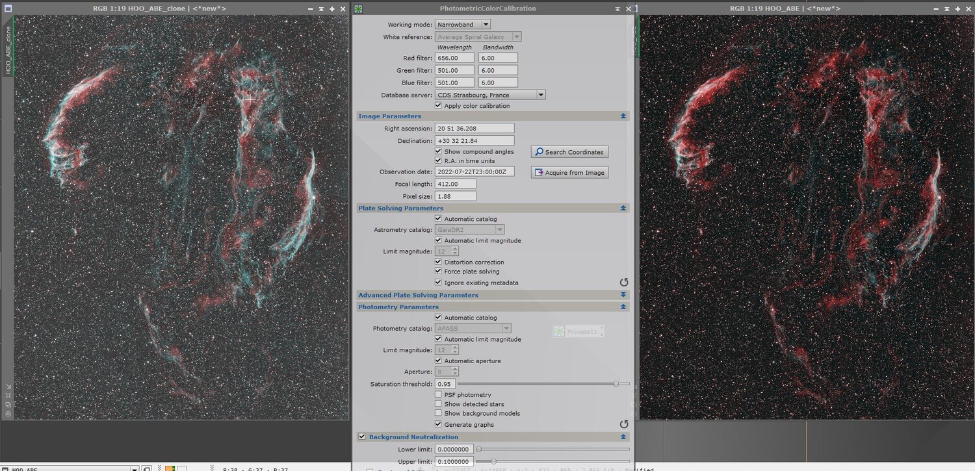Select the Search Coordinates magnifier icon

[x=540, y=151]
